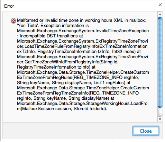Click the 'Incompatible DST transitions at' line
The height and width of the screenshot is (142, 165).
(50, 36)
